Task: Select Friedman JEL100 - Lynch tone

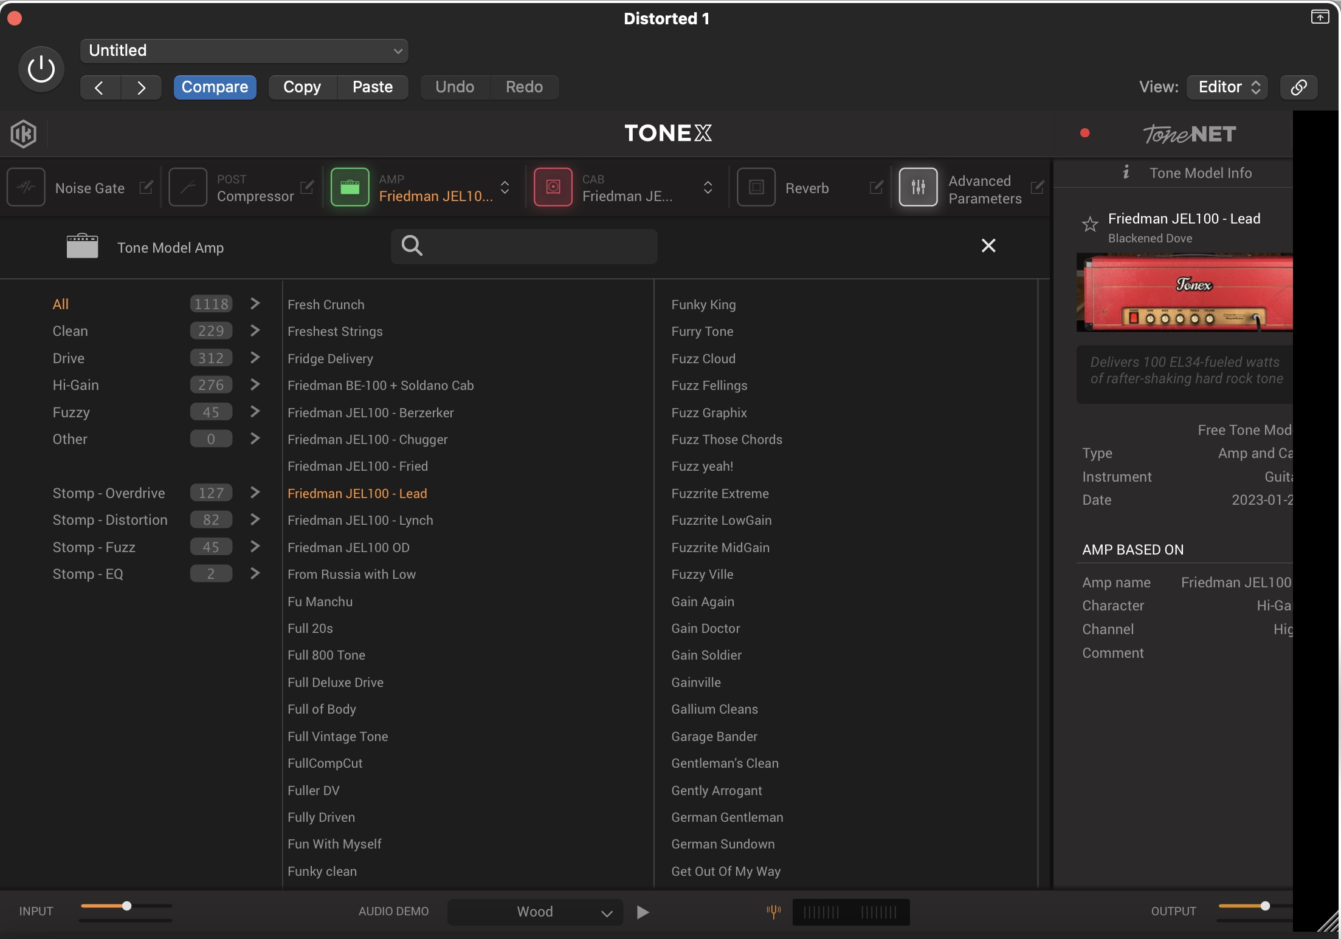Action: coord(360,520)
